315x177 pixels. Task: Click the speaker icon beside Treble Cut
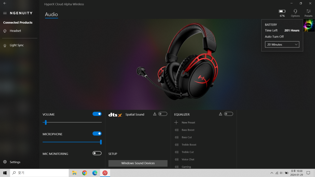coord(177,152)
